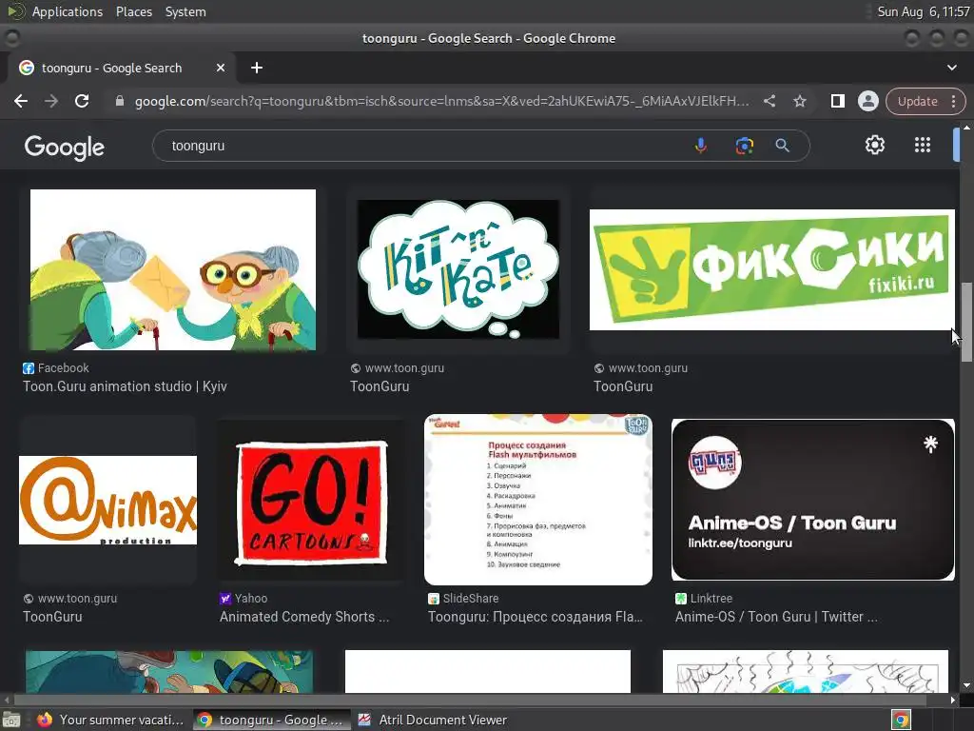The image size is (974, 731).
Task: Open the GO! Cartoons image
Action: coord(311,503)
